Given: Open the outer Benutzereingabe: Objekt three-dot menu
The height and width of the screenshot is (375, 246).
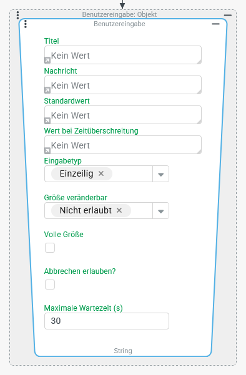Looking at the screenshot, I should [x=17, y=15].
